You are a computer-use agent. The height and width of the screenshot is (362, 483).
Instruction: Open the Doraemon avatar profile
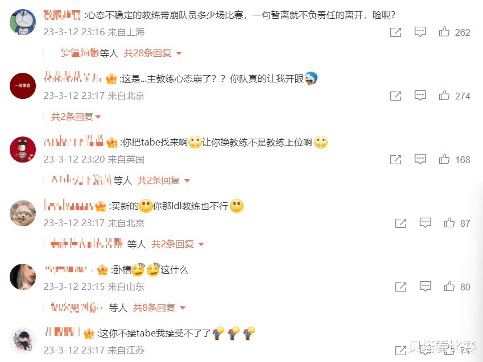point(23,22)
